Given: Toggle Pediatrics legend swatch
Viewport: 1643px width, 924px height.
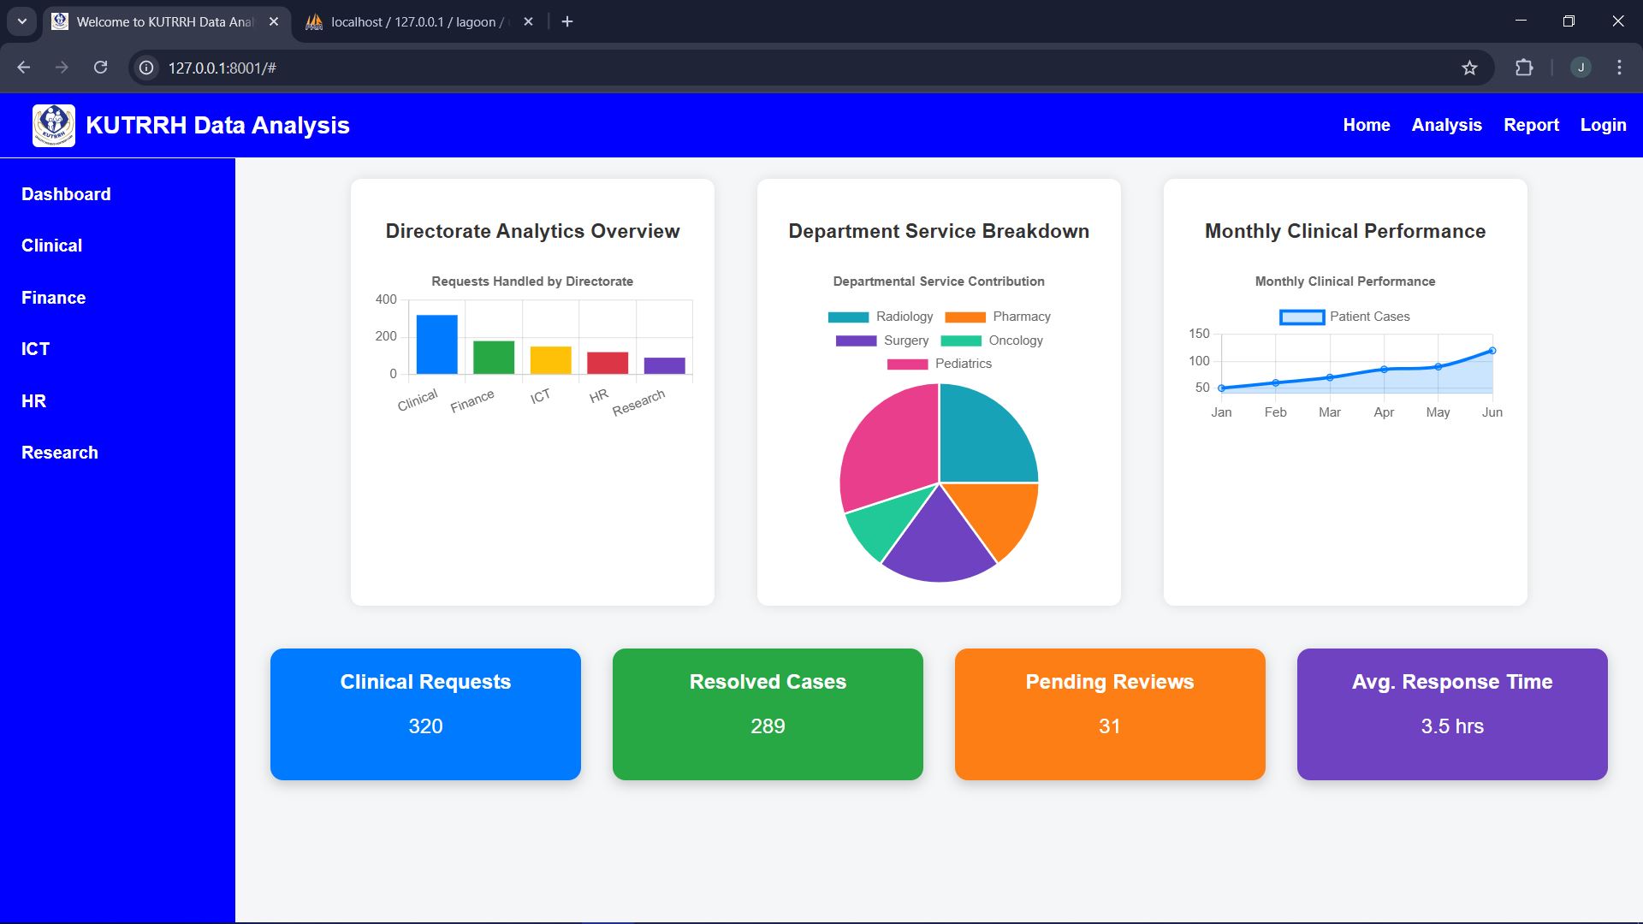Looking at the screenshot, I should click(907, 364).
